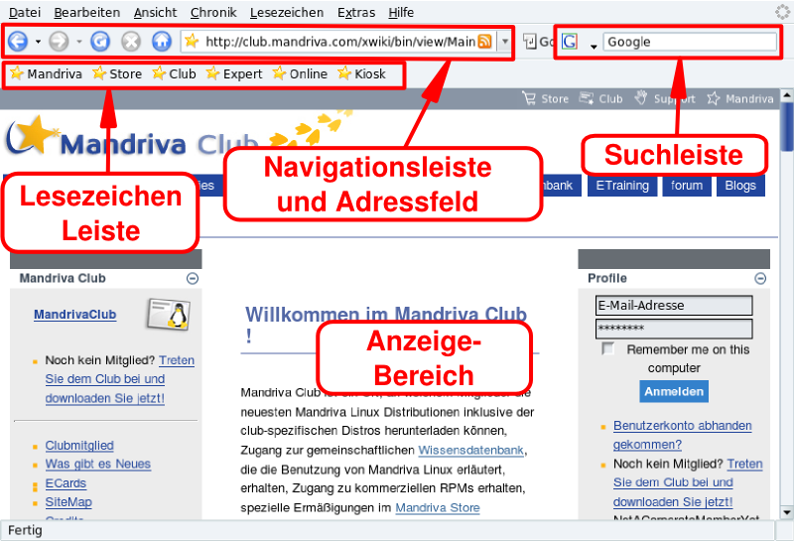Open the Bearbeiten menu
Screen dimensions: 794x541
(87, 12)
